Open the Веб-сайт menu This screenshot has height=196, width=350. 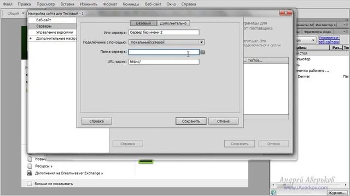click(153, 4)
